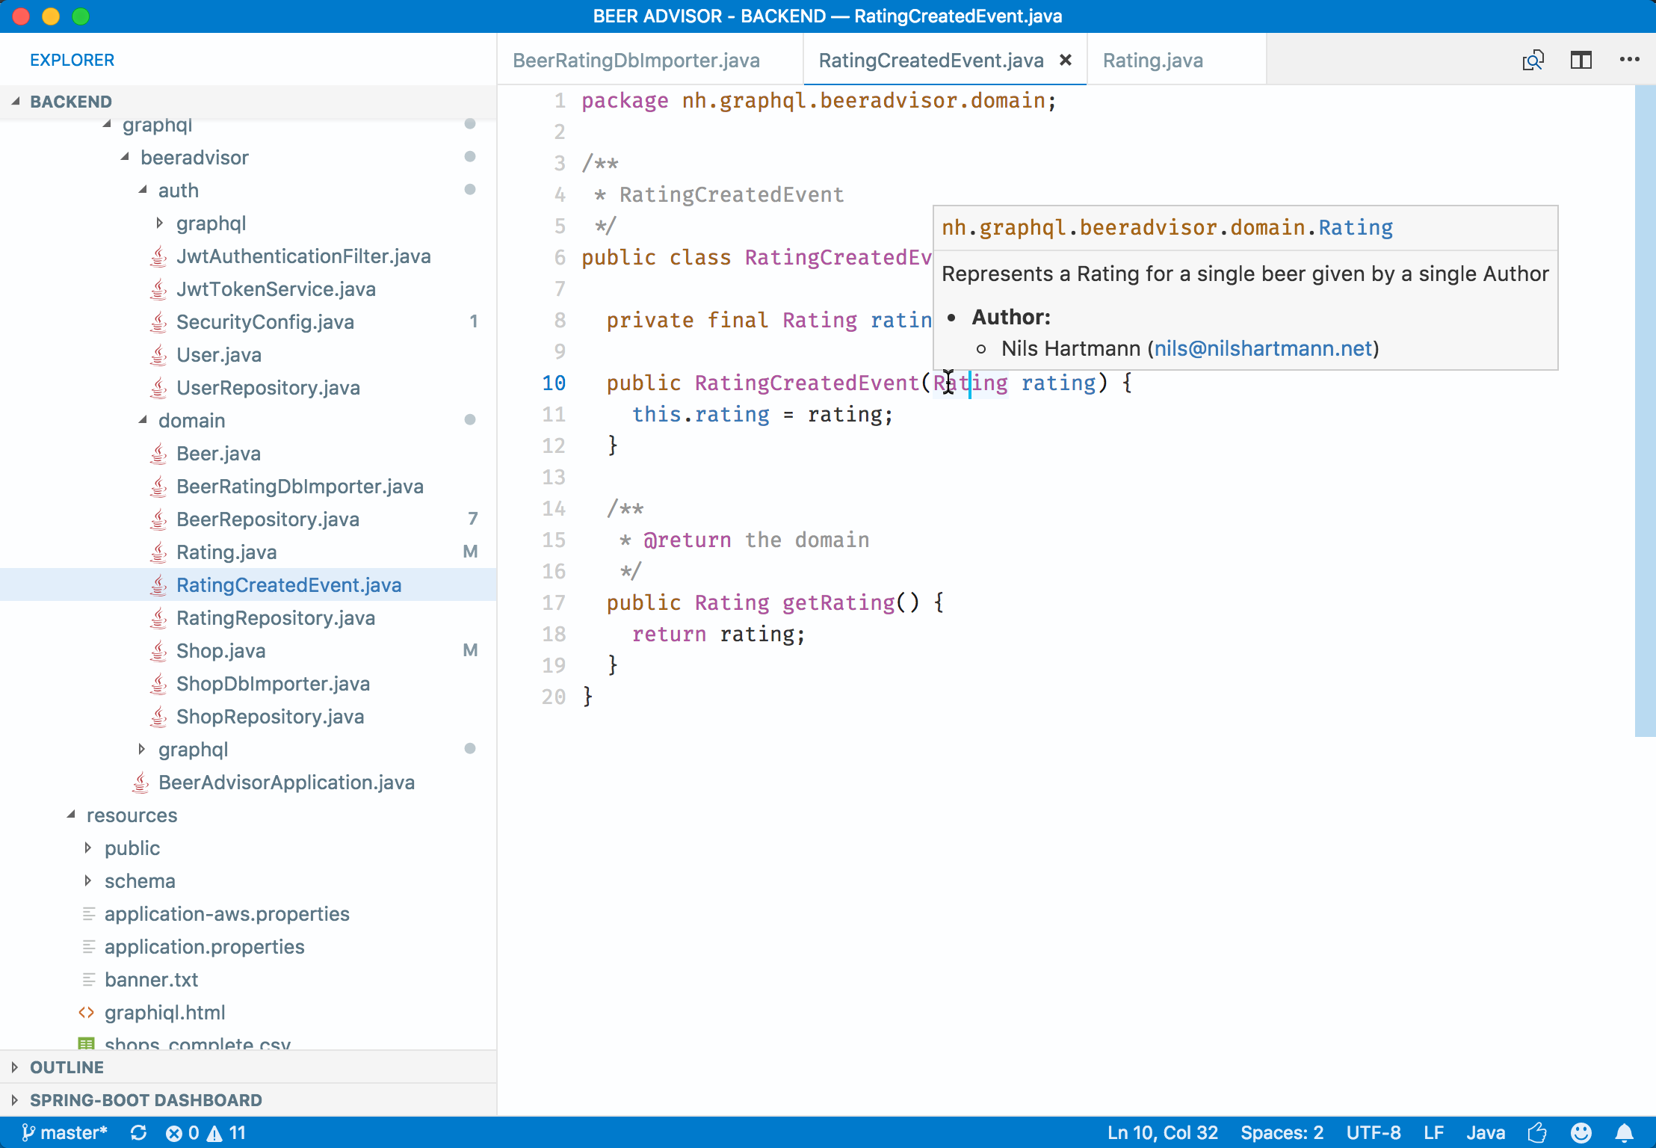Click the split editor icon
Image resolution: width=1656 pixels, height=1148 pixels.
point(1581,60)
